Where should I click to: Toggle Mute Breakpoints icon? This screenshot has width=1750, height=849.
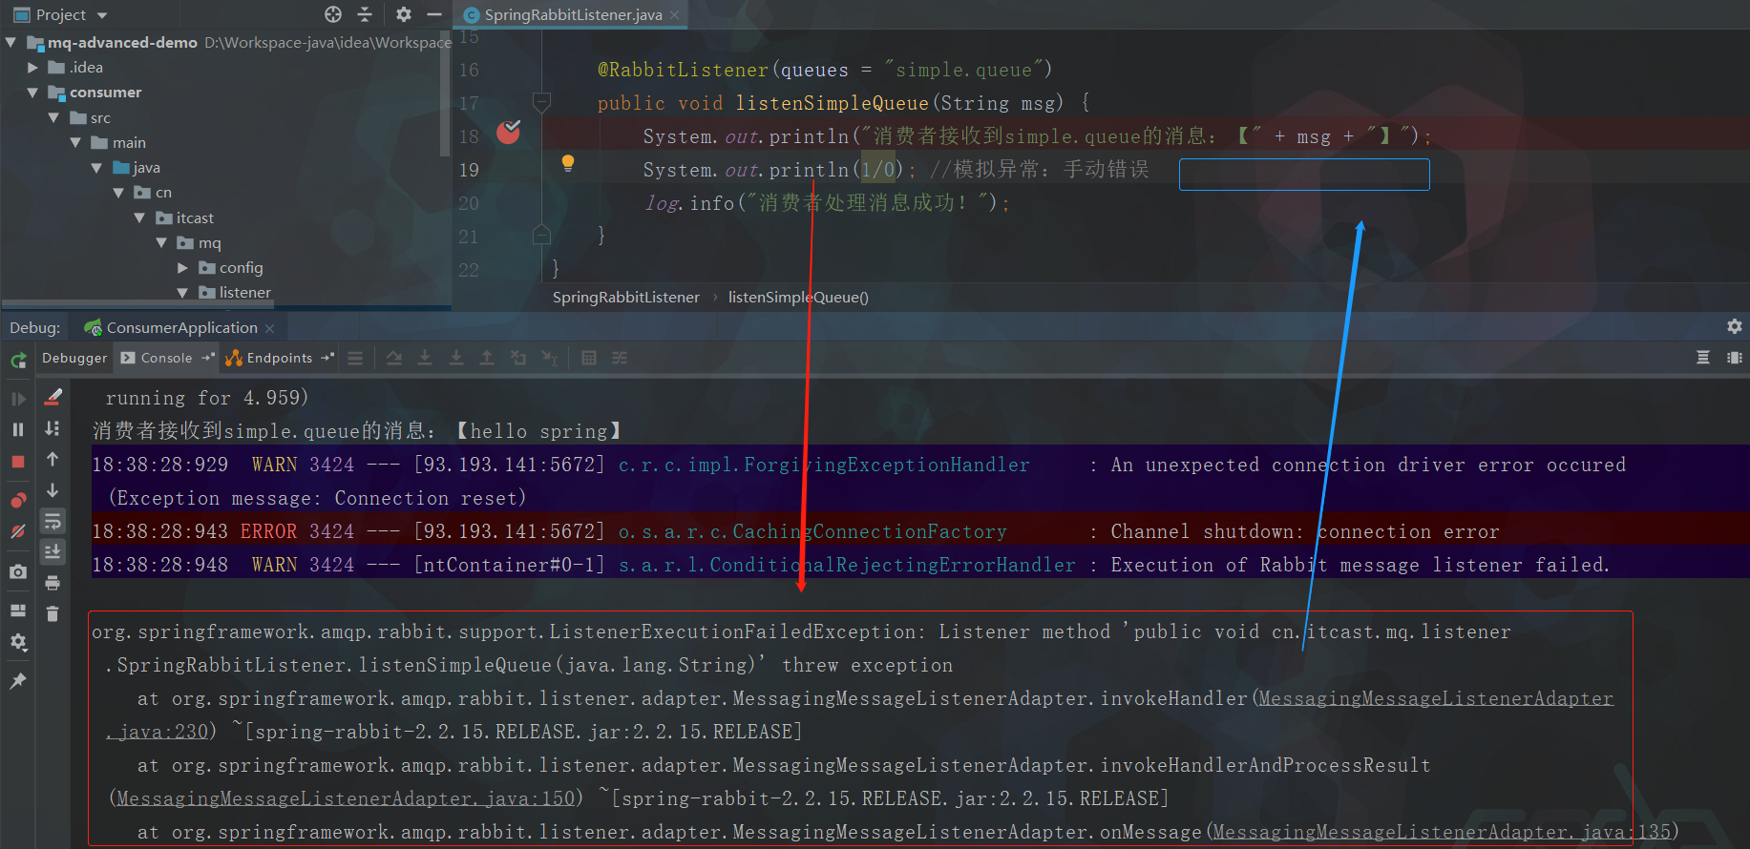[18, 531]
